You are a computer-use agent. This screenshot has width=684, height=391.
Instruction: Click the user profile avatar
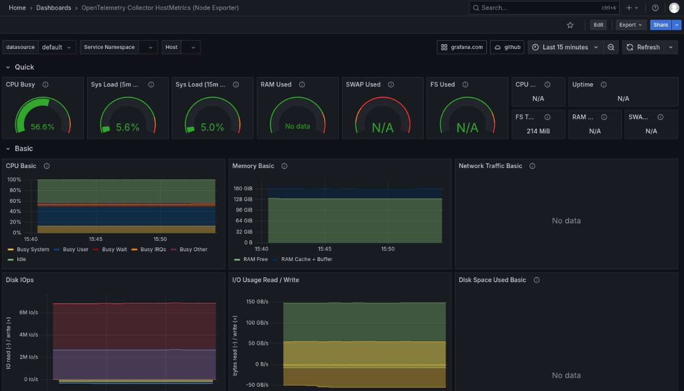(674, 8)
